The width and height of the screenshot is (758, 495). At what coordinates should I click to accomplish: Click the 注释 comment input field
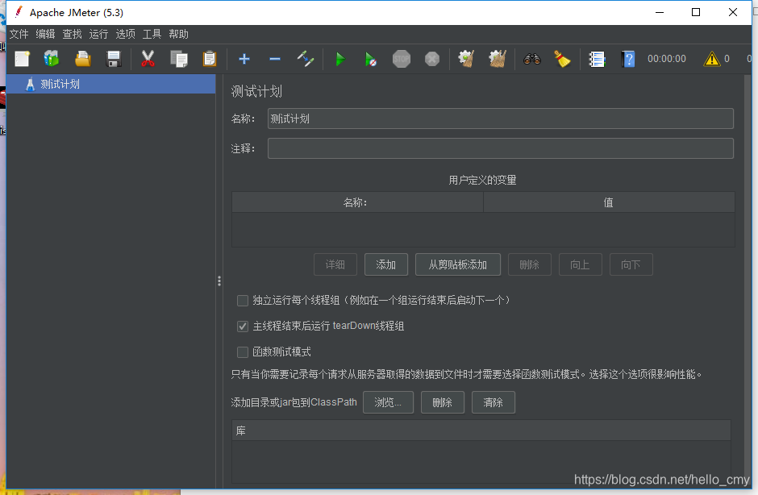pos(500,148)
